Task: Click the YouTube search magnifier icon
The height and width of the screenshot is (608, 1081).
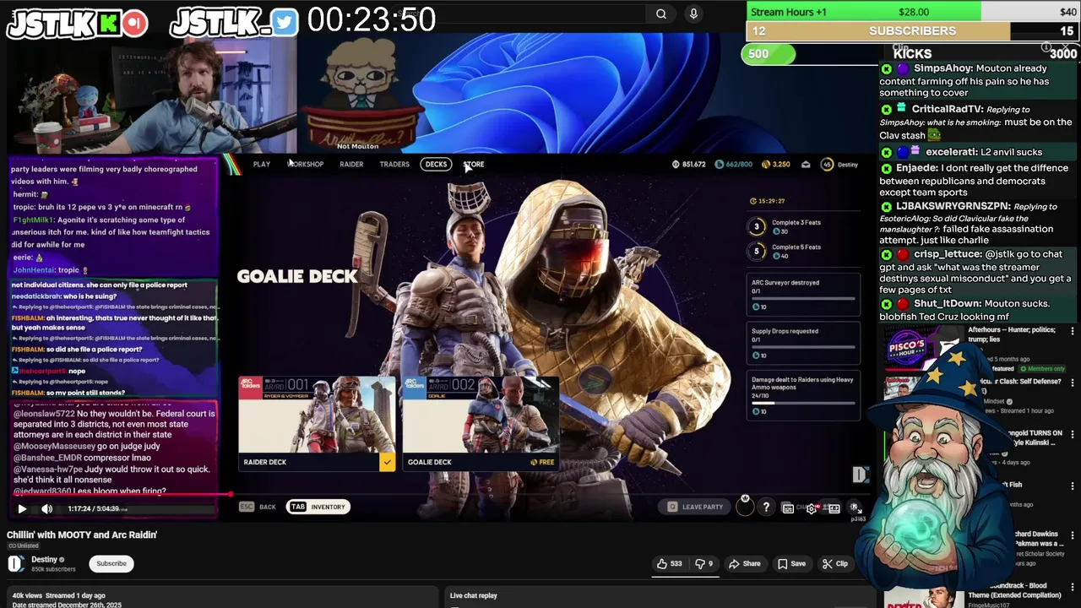Action: [661, 14]
